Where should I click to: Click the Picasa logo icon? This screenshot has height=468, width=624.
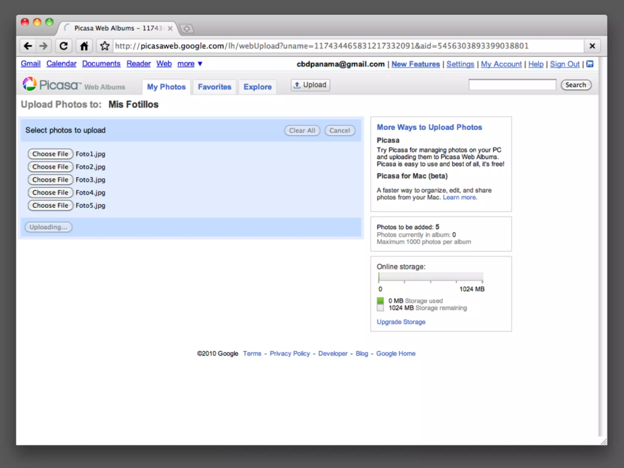point(30,84)
